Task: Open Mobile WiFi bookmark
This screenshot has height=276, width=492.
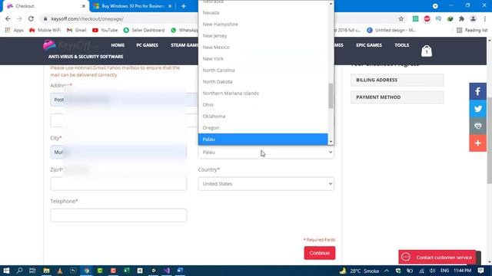Action: tap(45, 30)
